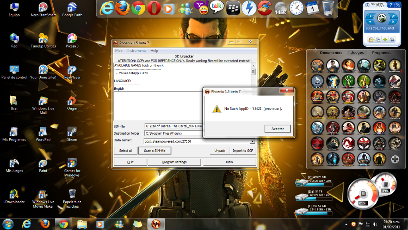Click the DAEMON Tools green plus icon

click(385, 40)
